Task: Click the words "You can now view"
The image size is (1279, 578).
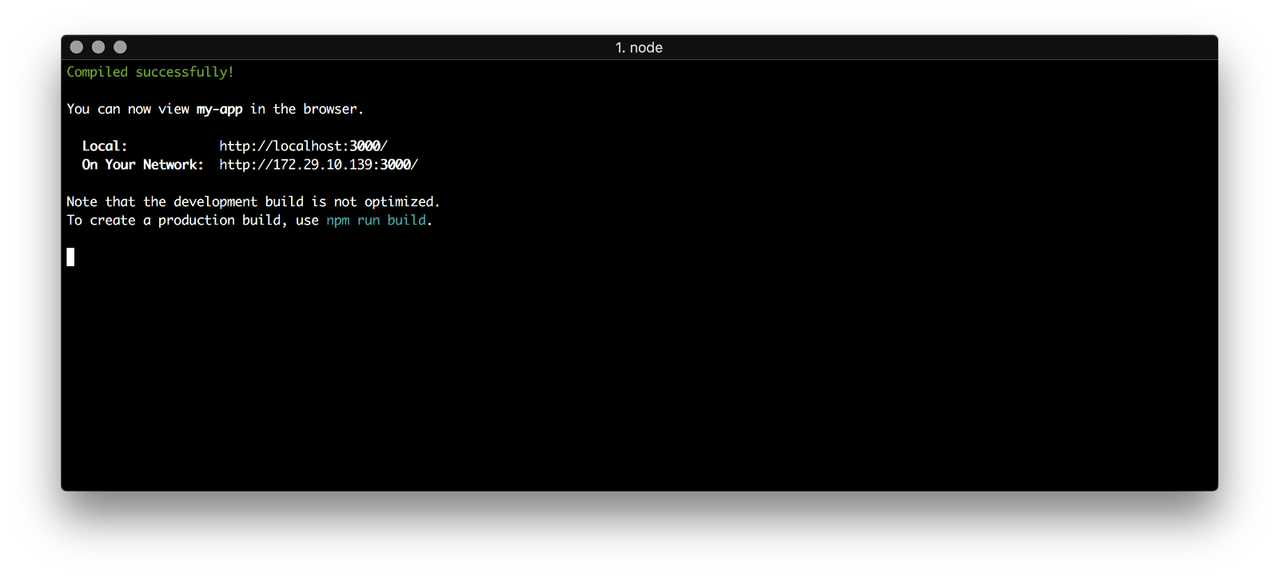Action: tap(128, 110)
